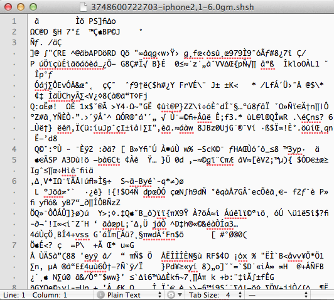Click the text 'ΩC@D' on line 2

[39, 32]
